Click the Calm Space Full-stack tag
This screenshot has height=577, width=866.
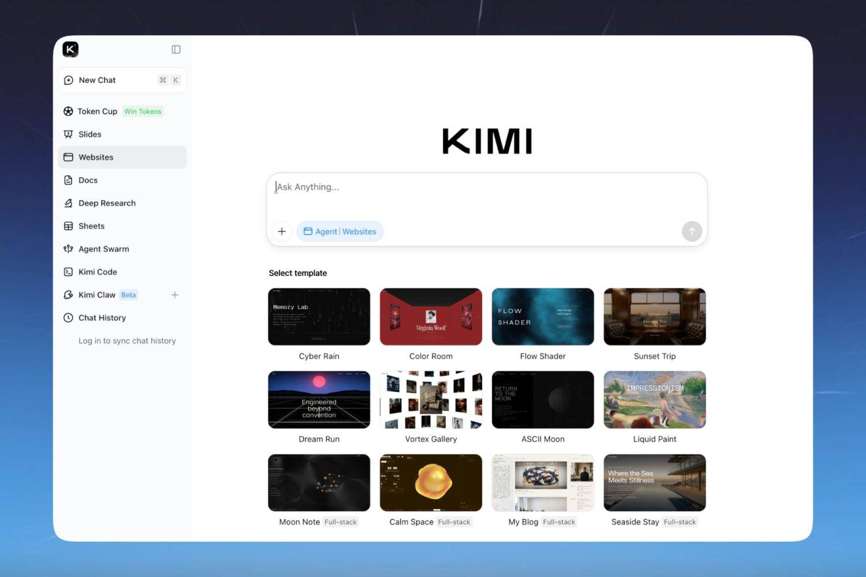pyautogui.click(x=454, y=522)
